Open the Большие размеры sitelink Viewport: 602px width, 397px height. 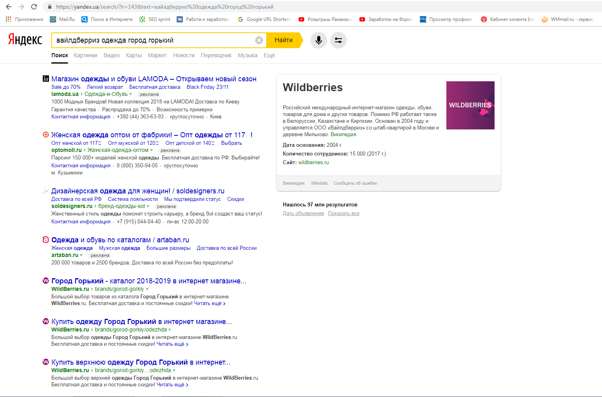169,248
